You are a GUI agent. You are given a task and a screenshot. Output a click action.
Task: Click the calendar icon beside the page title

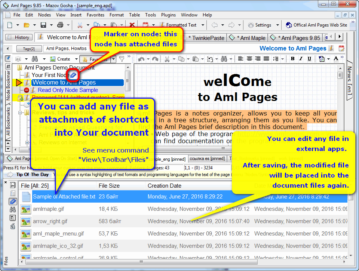(341, 48)
